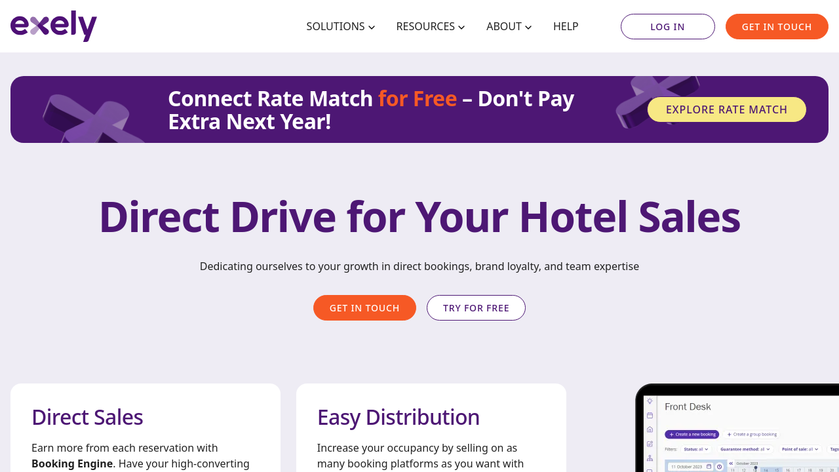Click the double-left arrow near October 2023
Screen dimensions: 839x472
point(731,463)
